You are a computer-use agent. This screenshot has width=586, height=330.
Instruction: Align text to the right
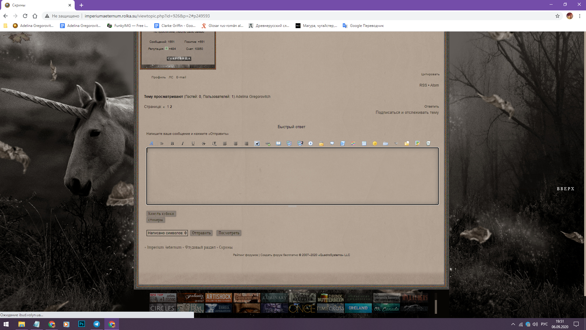point(246,143)
